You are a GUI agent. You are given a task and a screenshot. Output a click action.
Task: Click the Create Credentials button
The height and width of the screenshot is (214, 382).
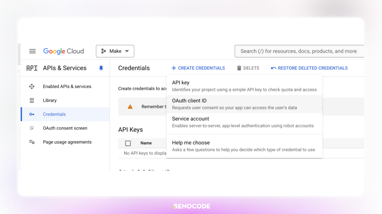pyautogui.click(x=198, y=68)
